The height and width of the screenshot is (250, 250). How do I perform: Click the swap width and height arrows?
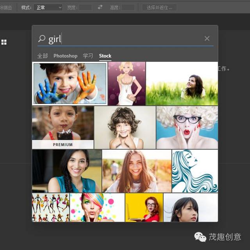100,7
